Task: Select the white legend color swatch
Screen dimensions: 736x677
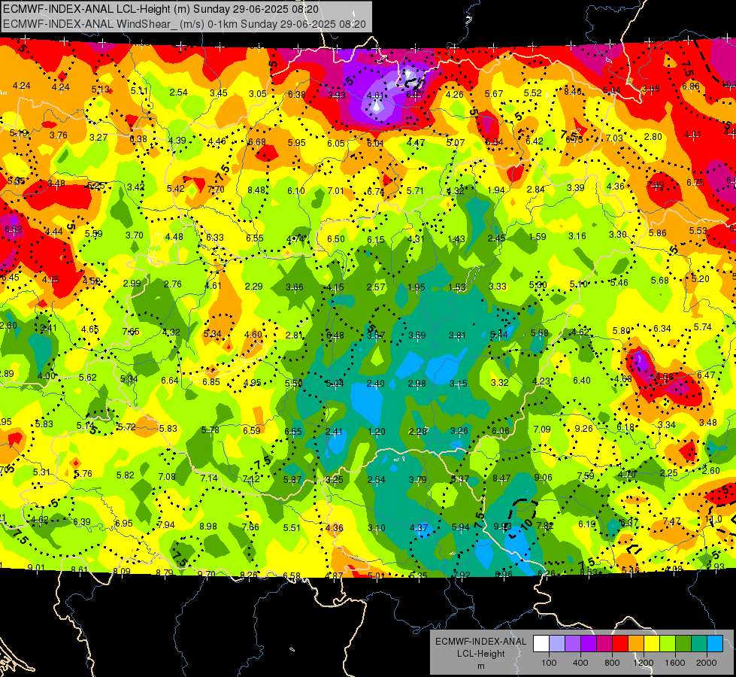Action: (541, 644)
